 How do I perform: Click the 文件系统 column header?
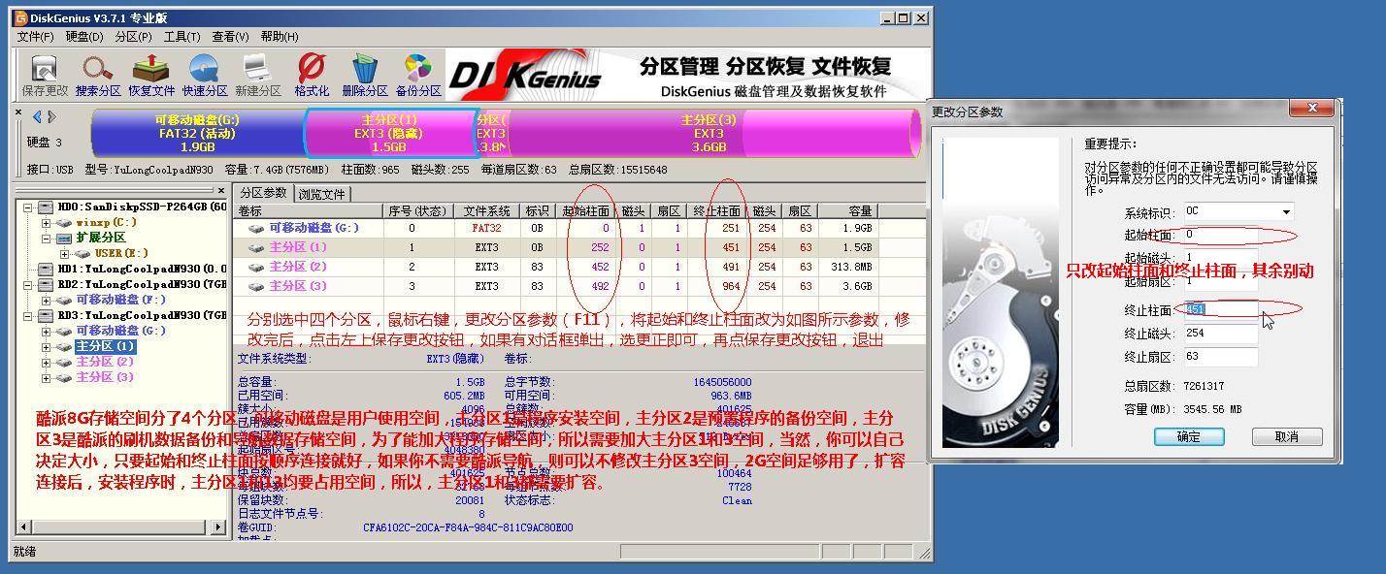tap(487, 210)
